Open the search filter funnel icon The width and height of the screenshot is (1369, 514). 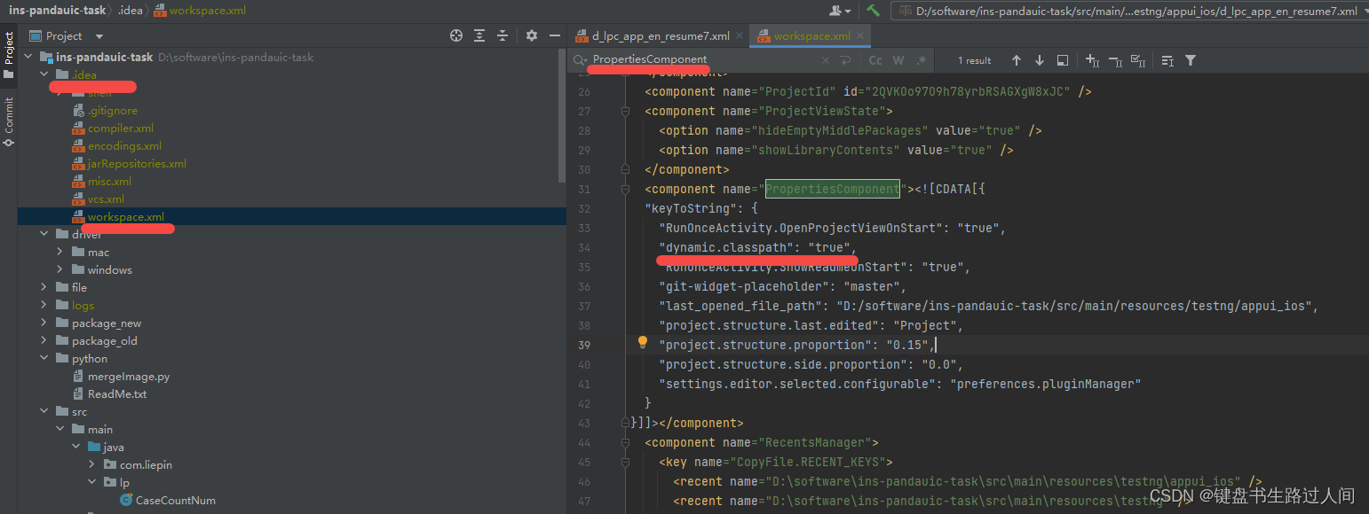coord(1190,59)
